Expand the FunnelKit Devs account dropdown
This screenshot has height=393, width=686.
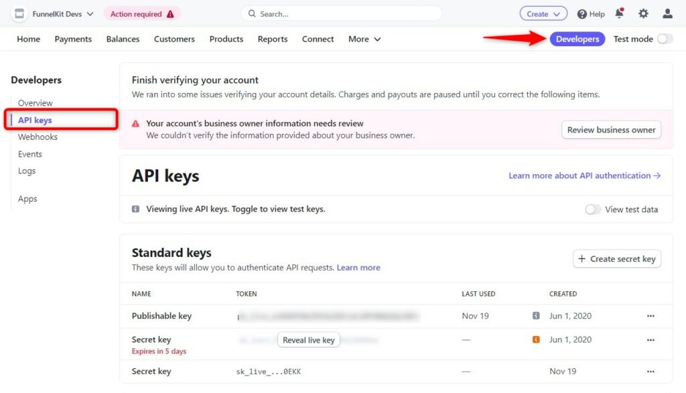click(x=90, y=14)
